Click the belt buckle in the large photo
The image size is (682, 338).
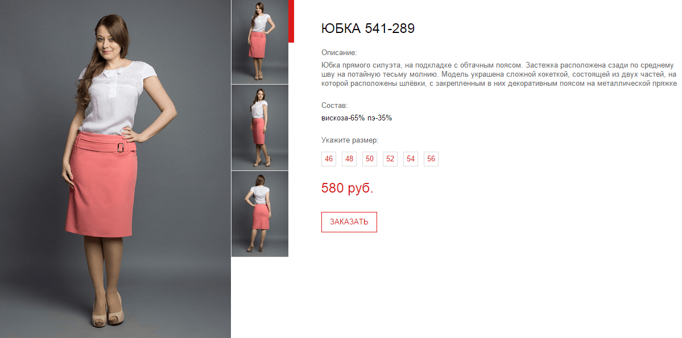[120, 148]
